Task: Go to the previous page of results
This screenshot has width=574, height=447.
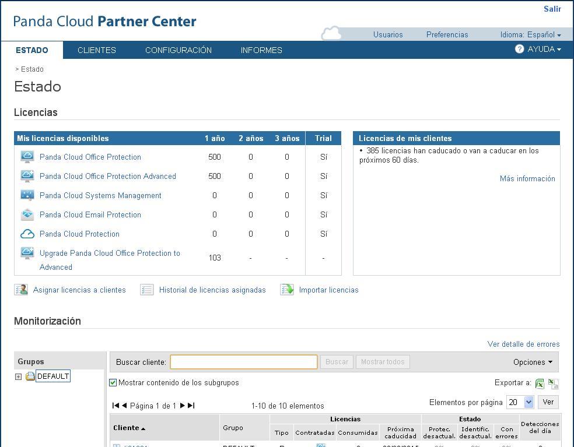Action: click(x=124, y=405)
